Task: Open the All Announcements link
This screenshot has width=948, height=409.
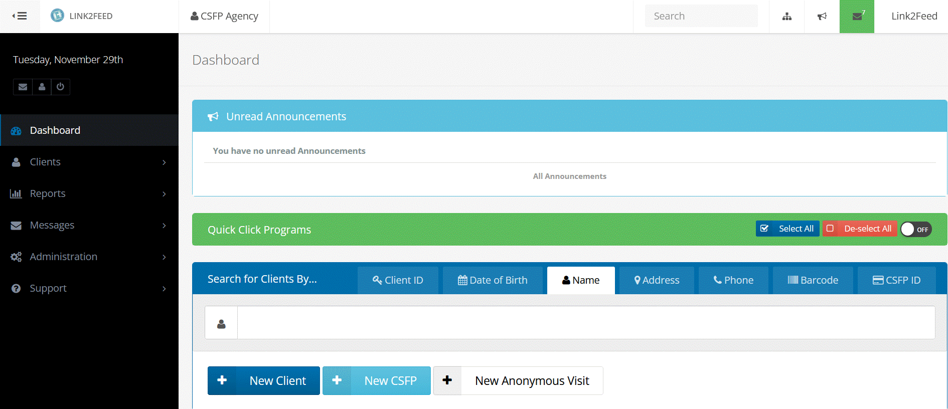Action: tap(569, 176)
